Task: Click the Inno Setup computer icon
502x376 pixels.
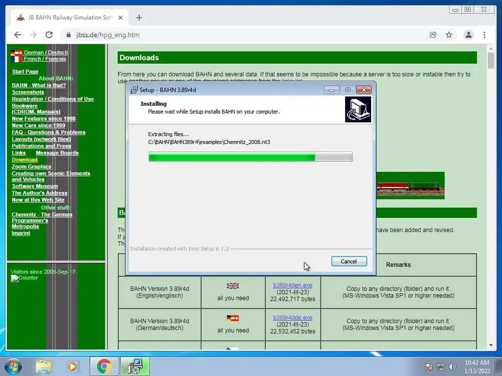Action: [358, 109]
